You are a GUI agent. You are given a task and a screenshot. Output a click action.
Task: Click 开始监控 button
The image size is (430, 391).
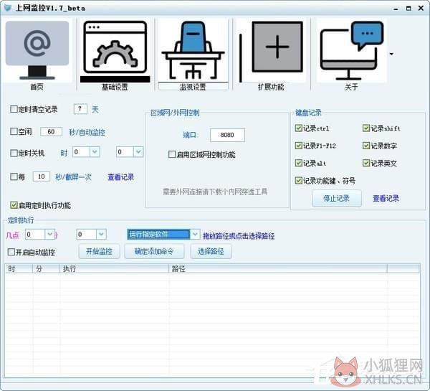[99, 251]
